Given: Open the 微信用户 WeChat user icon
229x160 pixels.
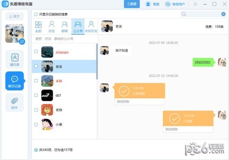Looking at the screenshot, I should tap(168, 4).
